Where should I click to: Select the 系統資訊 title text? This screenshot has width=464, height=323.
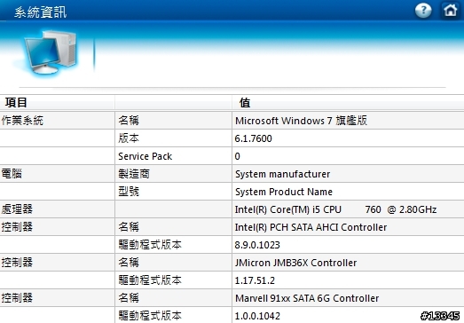pos(41,12)
